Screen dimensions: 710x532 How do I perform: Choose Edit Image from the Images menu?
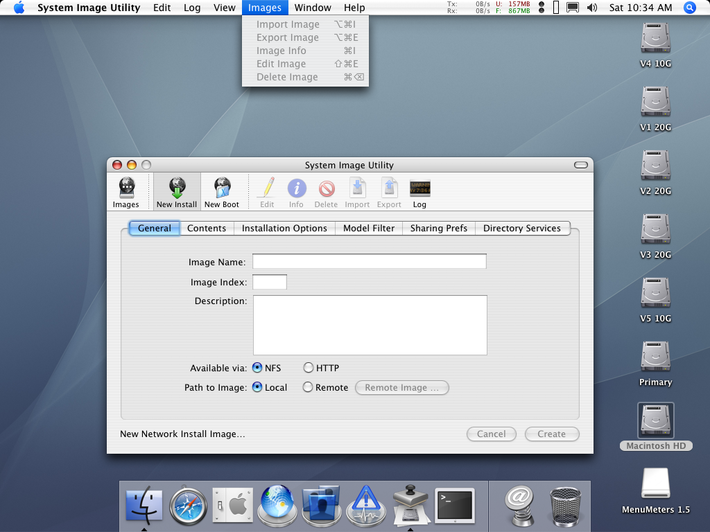click(306, 64)
